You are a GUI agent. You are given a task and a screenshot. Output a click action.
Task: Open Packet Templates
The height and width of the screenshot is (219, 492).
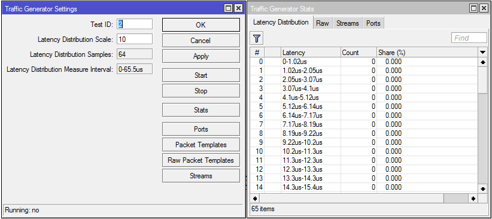click(x=201, y=145)
